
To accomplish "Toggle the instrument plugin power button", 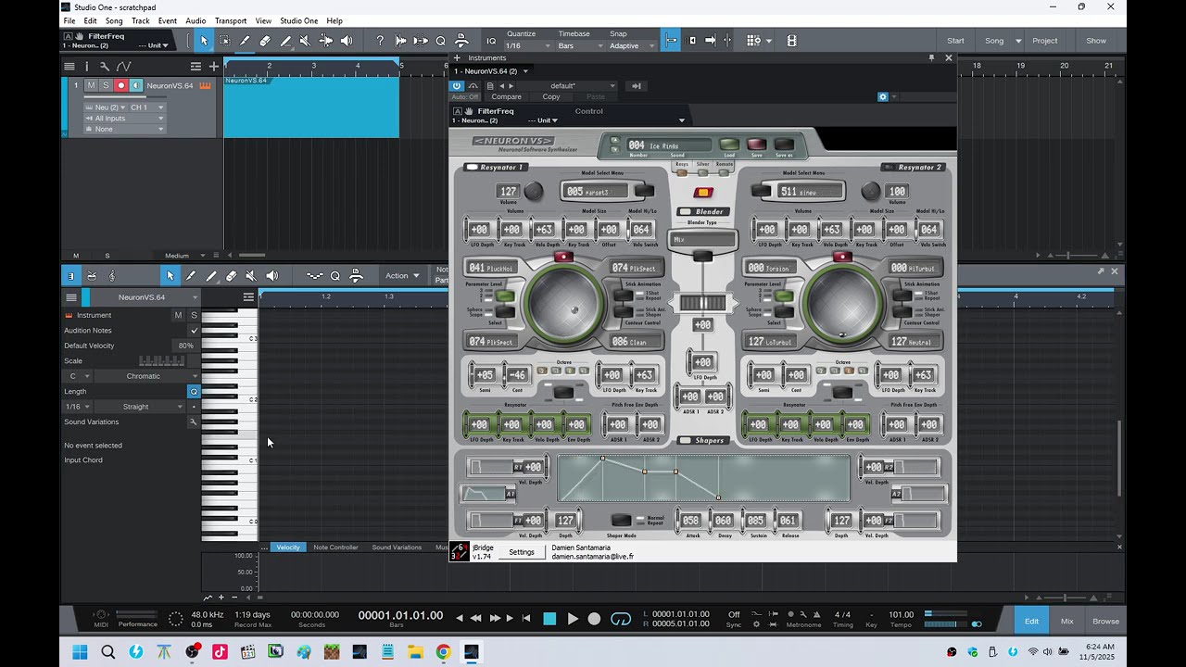I will click(457, 85).
